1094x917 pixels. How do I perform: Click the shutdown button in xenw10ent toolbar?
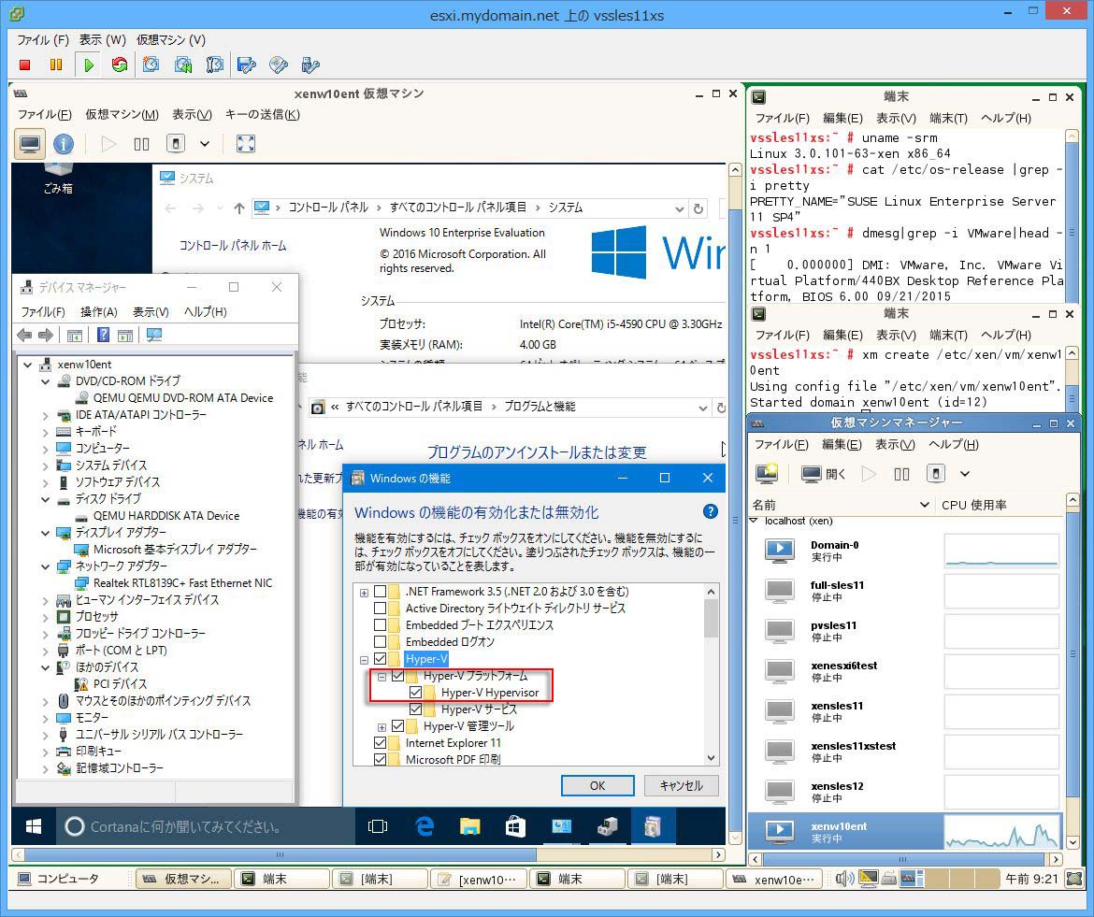point(176,144)
